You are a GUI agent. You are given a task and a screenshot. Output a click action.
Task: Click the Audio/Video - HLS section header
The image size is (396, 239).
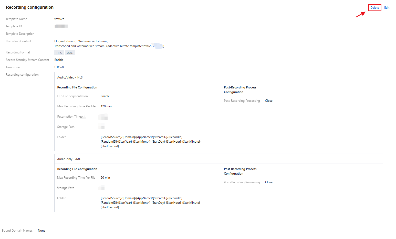coord(70,77)
